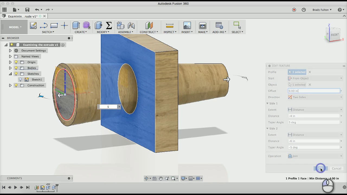The width and height of the screenshot is (347, 195).
Task: Click the Cancel button in Edit Feature
Action: point(336,168)
